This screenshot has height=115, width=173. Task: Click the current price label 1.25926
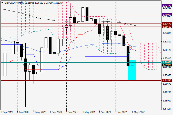coord(167,65)
